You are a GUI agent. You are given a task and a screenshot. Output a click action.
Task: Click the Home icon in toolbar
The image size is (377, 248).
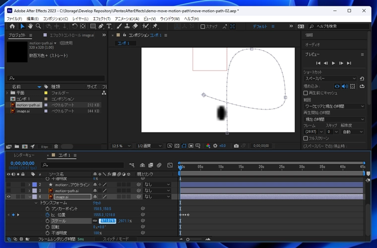tap(12, 26)
